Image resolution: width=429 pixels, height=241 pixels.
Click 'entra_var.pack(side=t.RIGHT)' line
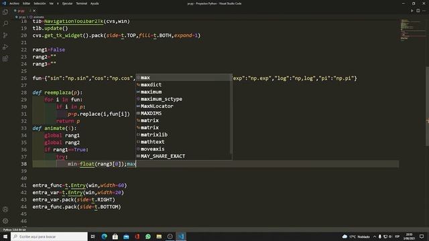pos(74,199)
